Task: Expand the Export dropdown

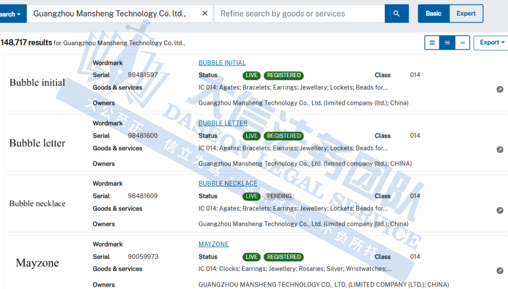Action: (492, 43)
